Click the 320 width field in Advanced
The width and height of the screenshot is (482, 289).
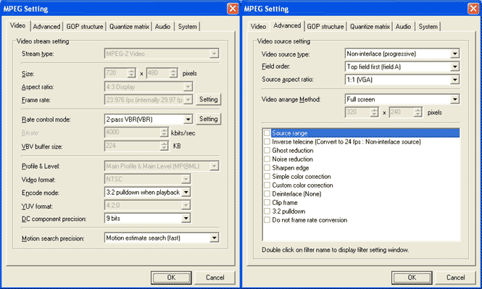click(x=357, y=112)
